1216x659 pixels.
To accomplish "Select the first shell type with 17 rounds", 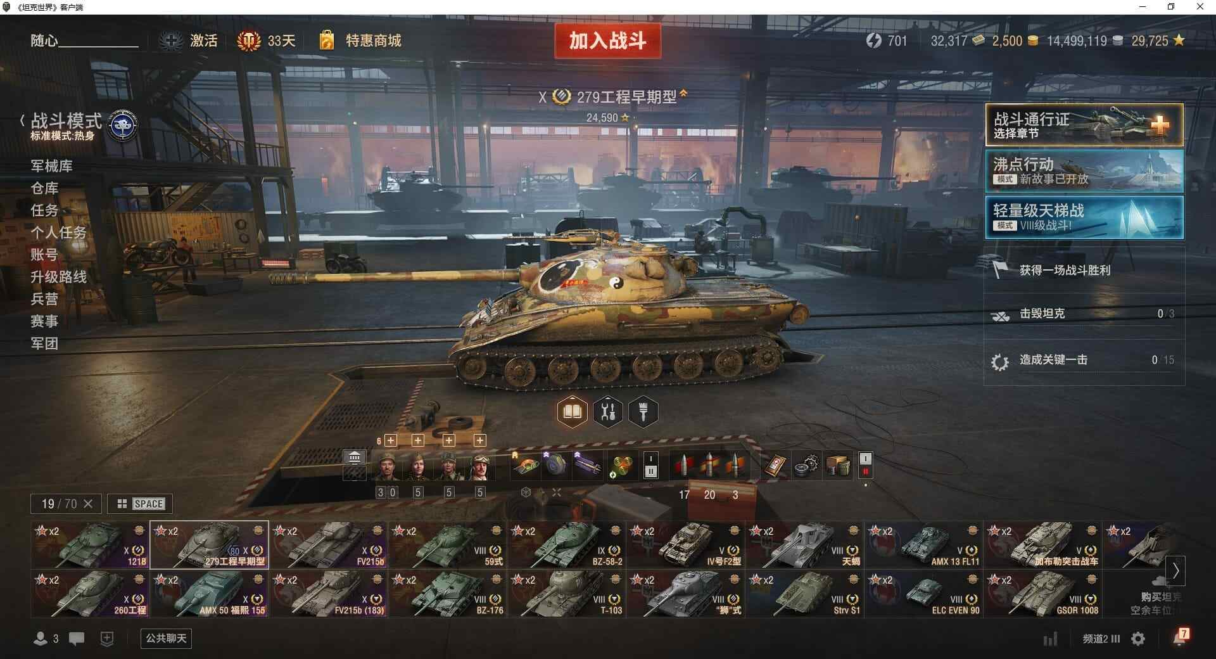I will pyautogui.click(x=684, y=466).
